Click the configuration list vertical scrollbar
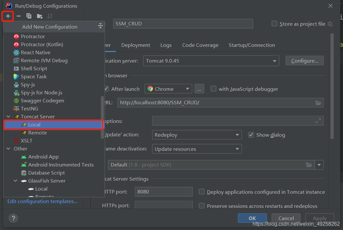 [x=102, y=117]
